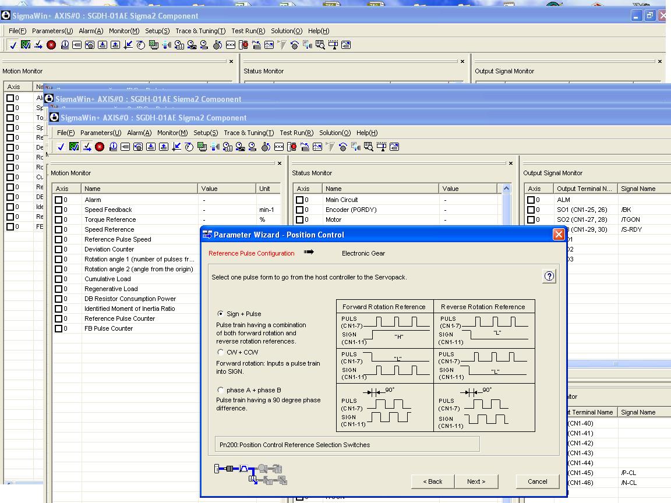Viewport: 671px width, 503px height.
Task: Open the Help(H) menu in front window
Action: 367,133
